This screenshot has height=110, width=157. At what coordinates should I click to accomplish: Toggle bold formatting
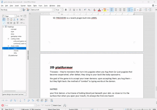pos(66,10)
